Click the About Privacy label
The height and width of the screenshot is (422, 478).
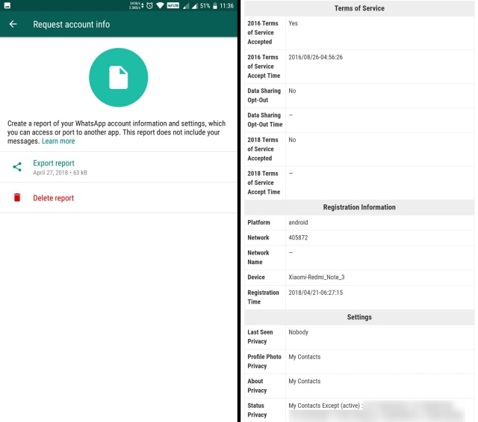click(x=257, y=385)
